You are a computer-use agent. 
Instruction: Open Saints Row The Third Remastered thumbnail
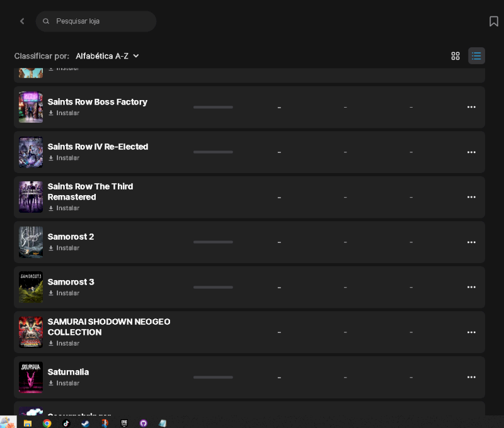(31, 197)
